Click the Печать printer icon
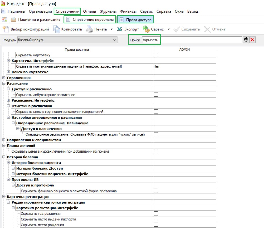The image size is (264, 228). pos(90,29)
